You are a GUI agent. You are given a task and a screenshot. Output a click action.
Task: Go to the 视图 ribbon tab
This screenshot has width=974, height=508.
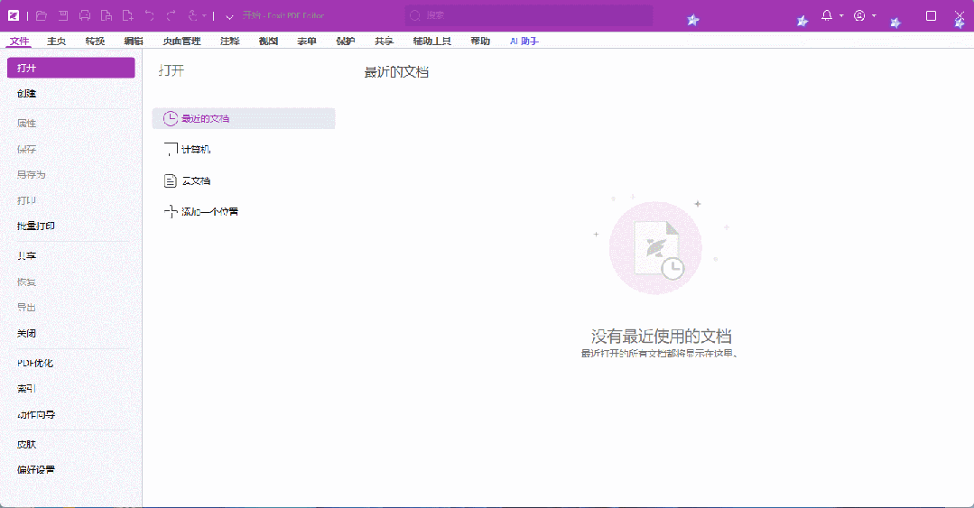[268, 41]
